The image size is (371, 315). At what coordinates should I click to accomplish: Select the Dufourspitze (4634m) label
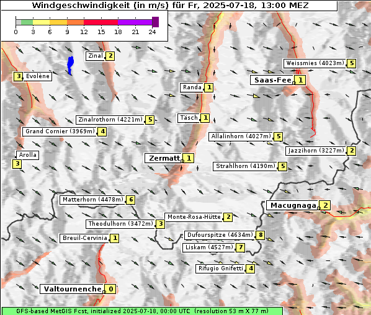click(x=220, y=235)
